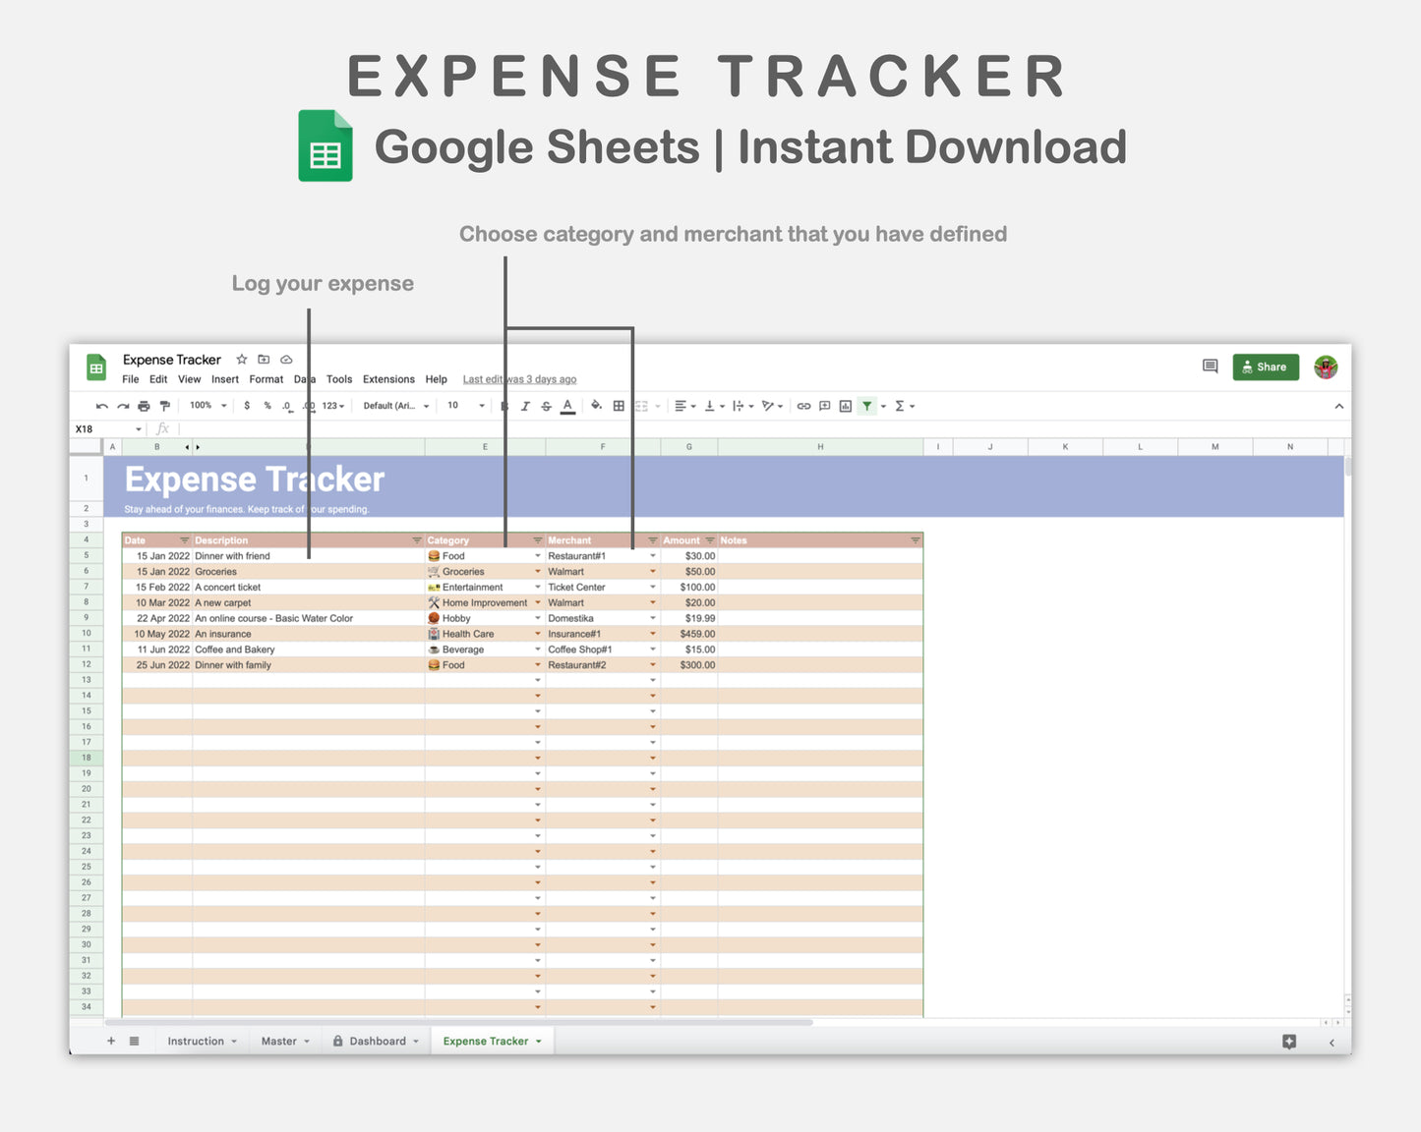Viewport: 1421px width, 1132px height.
Task: Click the green Share button
Action: (1265, 368)
